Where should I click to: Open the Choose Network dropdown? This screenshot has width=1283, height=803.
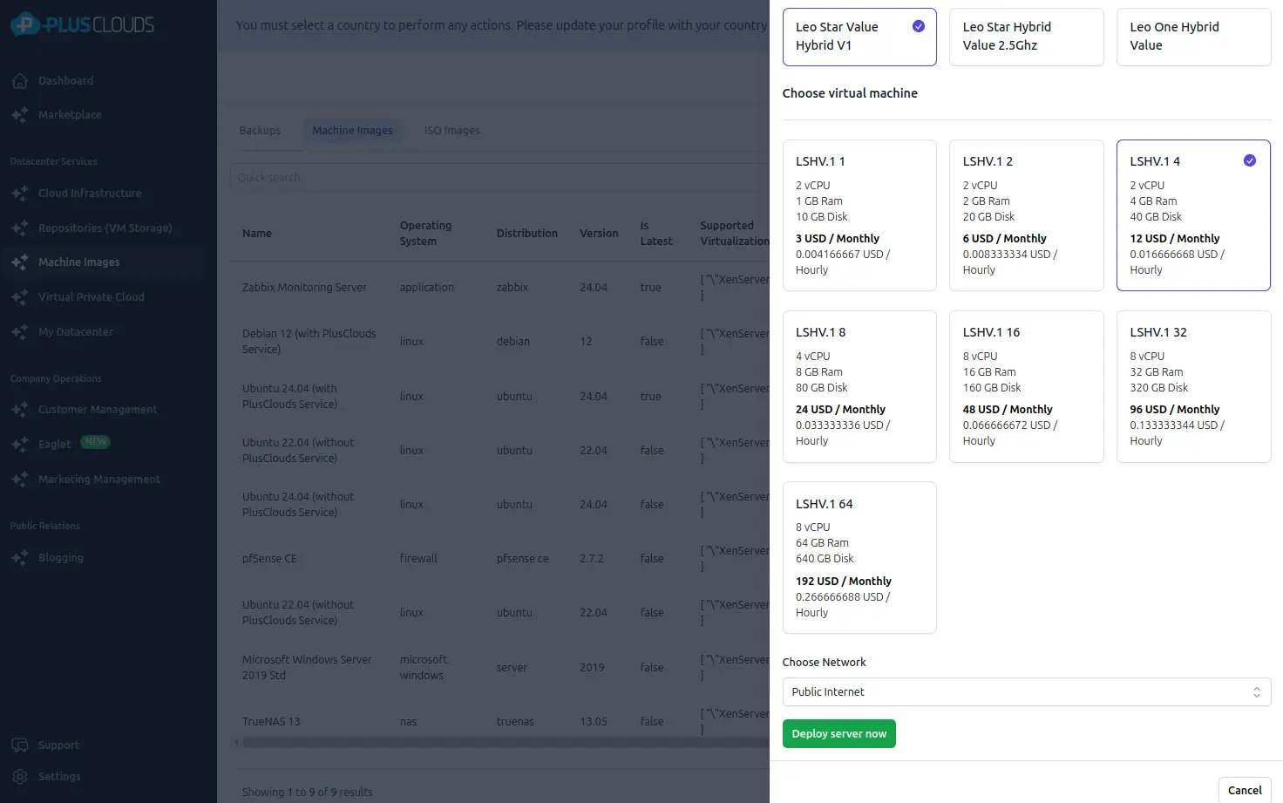(x=1026, y=692)
